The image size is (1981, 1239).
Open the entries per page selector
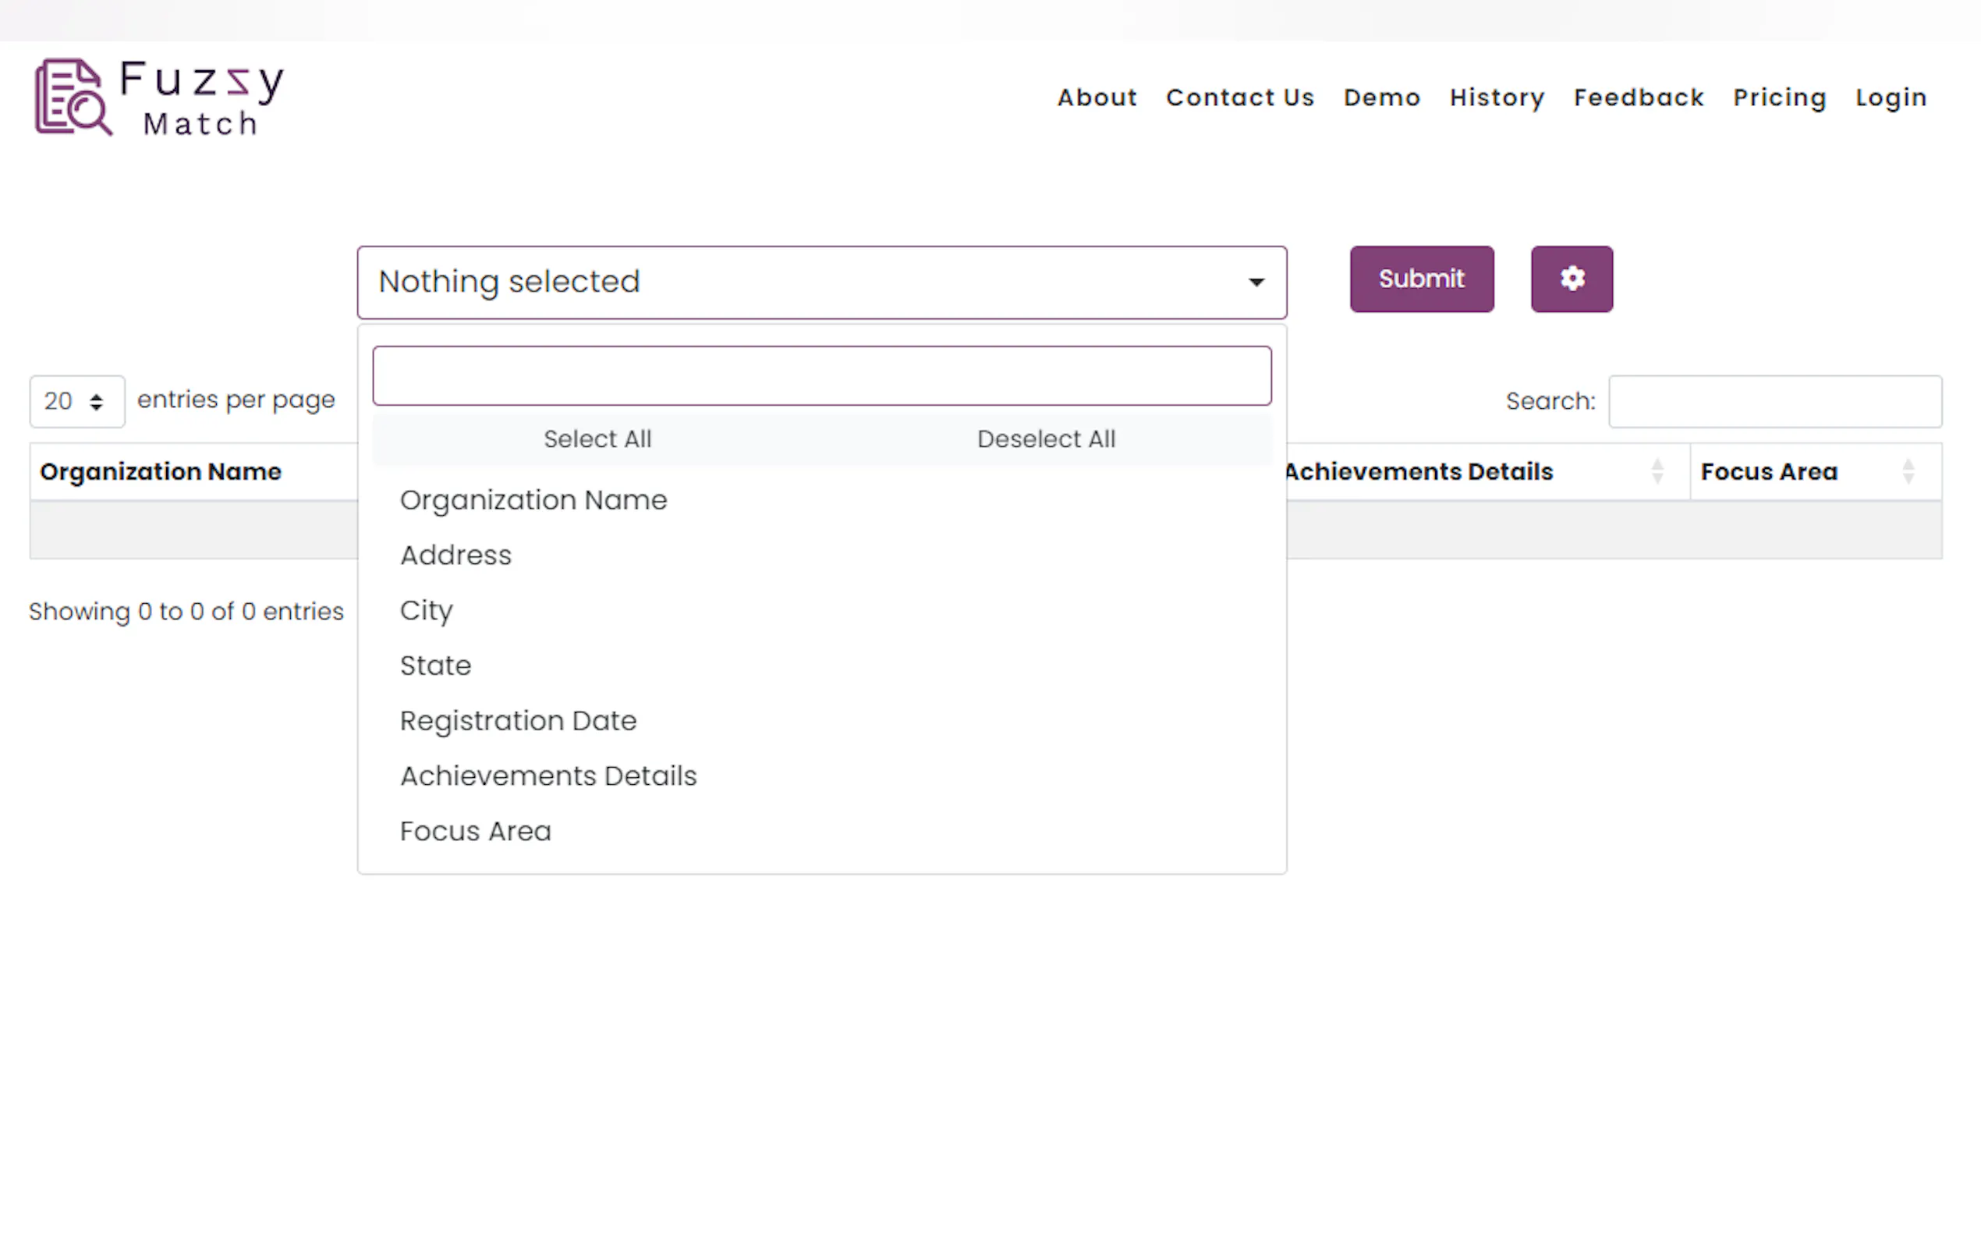click(77, 402)
